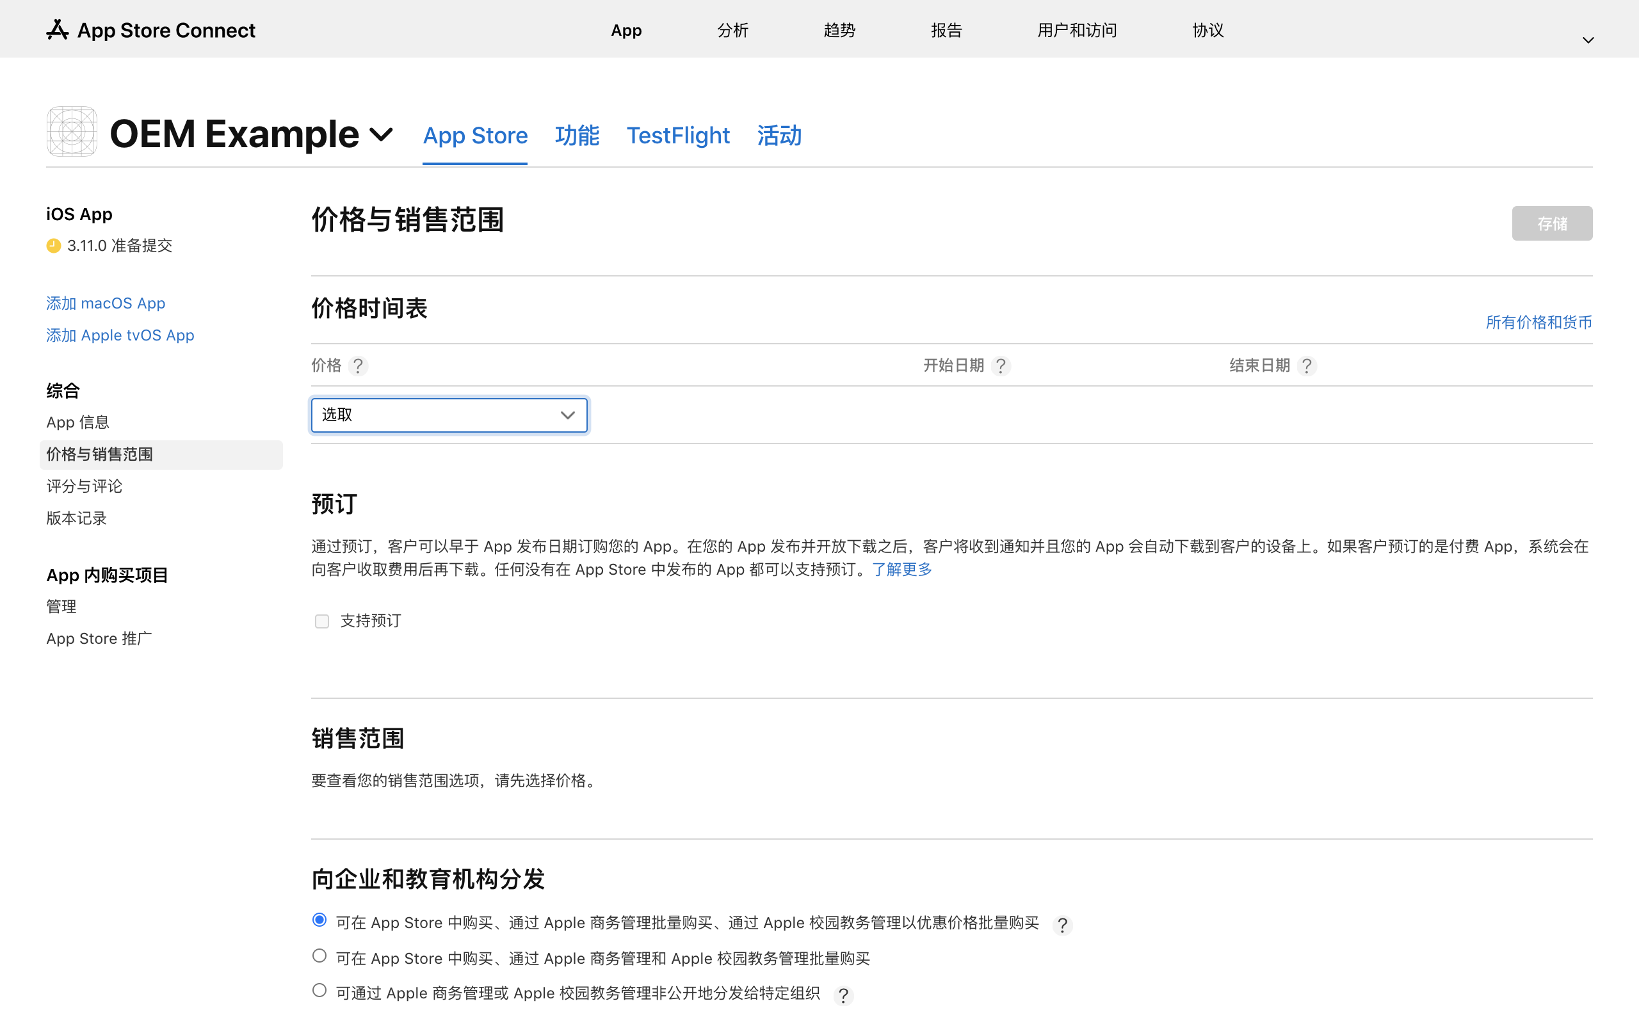Image resolution: width=1639 pixels, height=1024 pixels.
Task: Open the 选取 price dropdown
Action: (449, 415)
